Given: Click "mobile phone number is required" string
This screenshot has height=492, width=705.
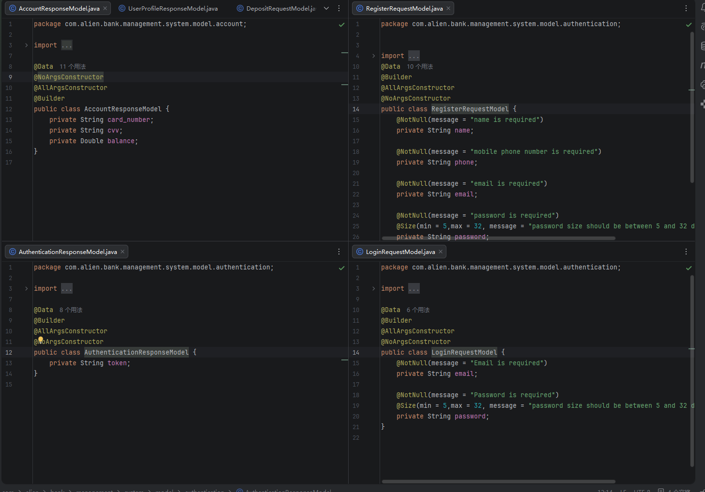Looking at the screenshot, I should click(x=534, y=152).
